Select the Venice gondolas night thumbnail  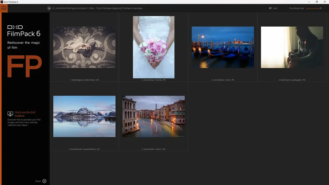223,47
